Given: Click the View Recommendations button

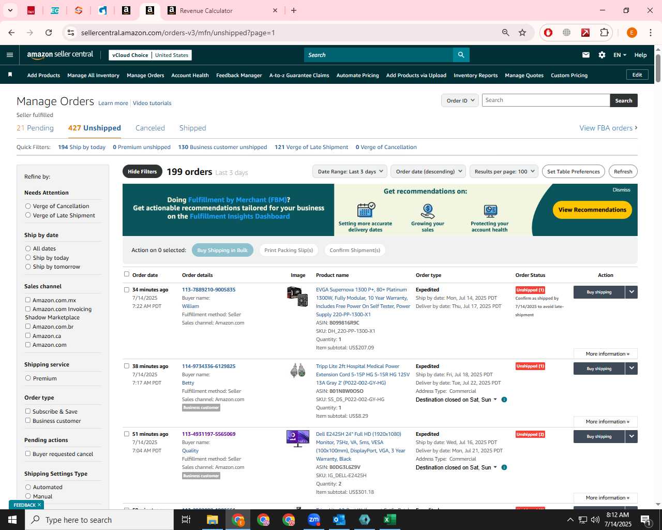Looking at the screenshot, I should click(x=592, y=210).
